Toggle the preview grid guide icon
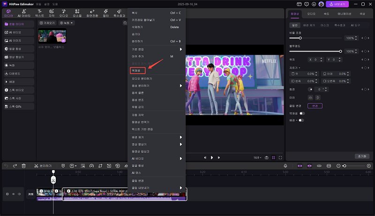 [x=273, y=158]
